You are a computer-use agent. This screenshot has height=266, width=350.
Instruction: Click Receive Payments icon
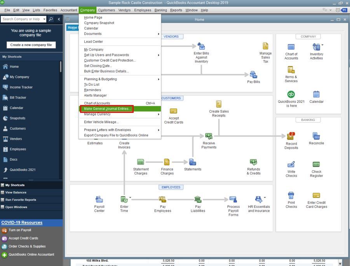click(209, 136)
